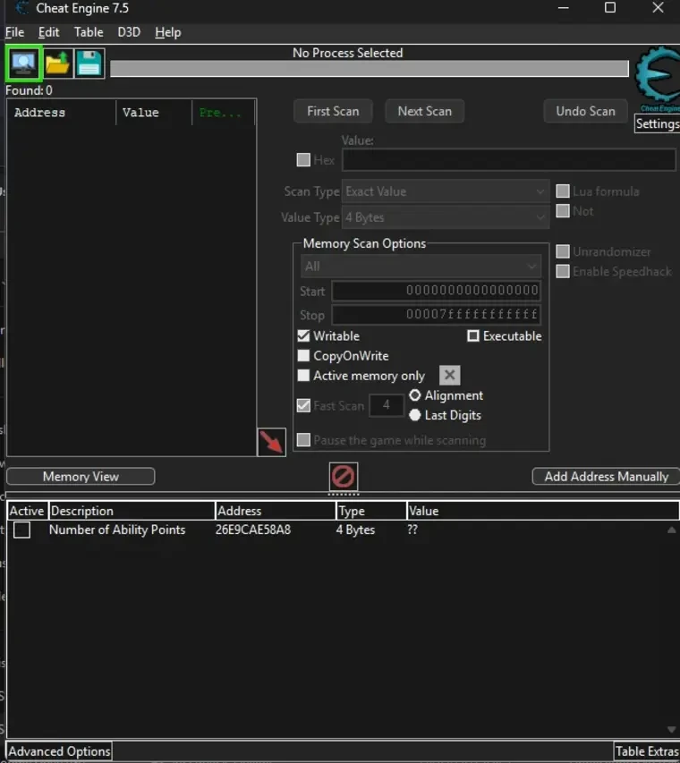Click the red arrow add-to-list icon
The image size is (680, 763).
(x=271, y=442)
